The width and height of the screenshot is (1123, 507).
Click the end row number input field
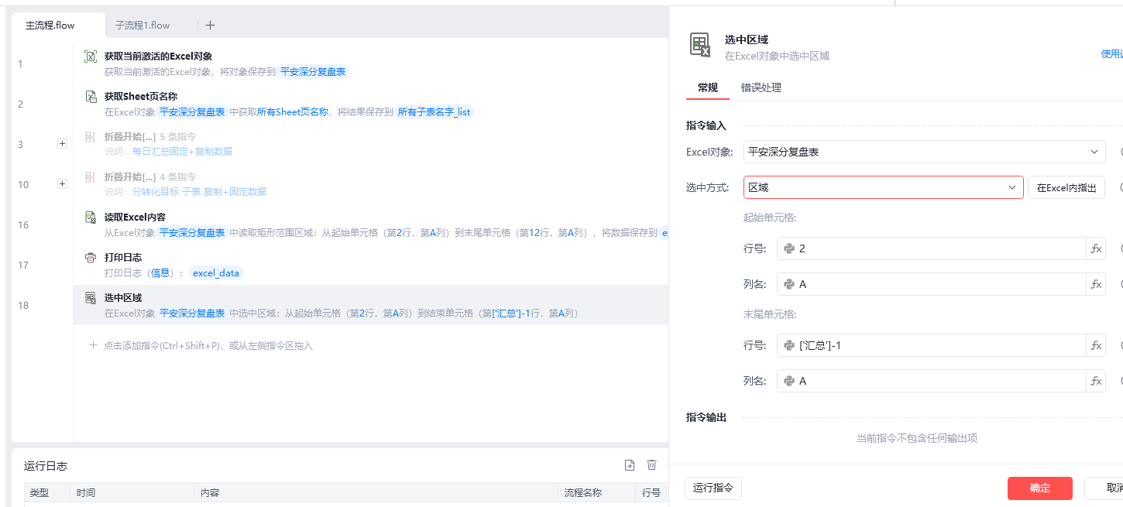coord(937,345)
